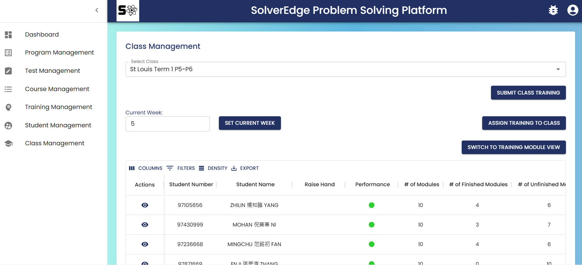The image size is (582, 265).
Task: Expand the Select Class dropdown
Action: click(x=558, y=69)
